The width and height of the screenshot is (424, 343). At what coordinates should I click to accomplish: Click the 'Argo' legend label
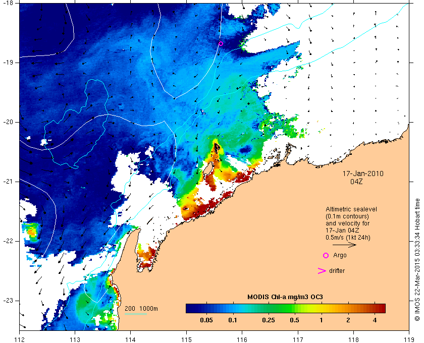point(340,255)
